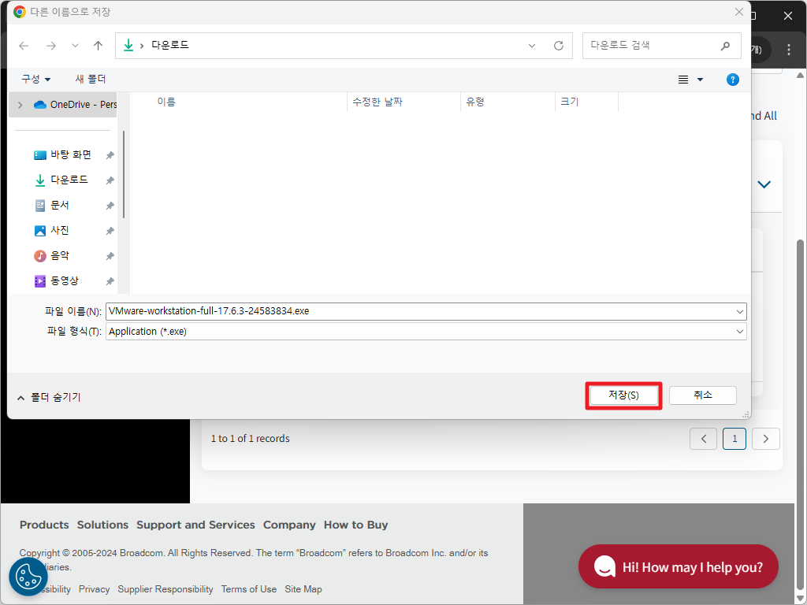Go to next page of records
807x605 pixels.
pyautogui.click(x=766, y=439)
